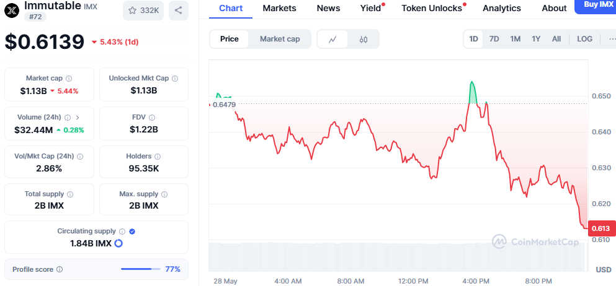Image resolution: width=616 pixels, height=286 pixels.
Task: Set chart range to 7D
Action: click(494, 39)
